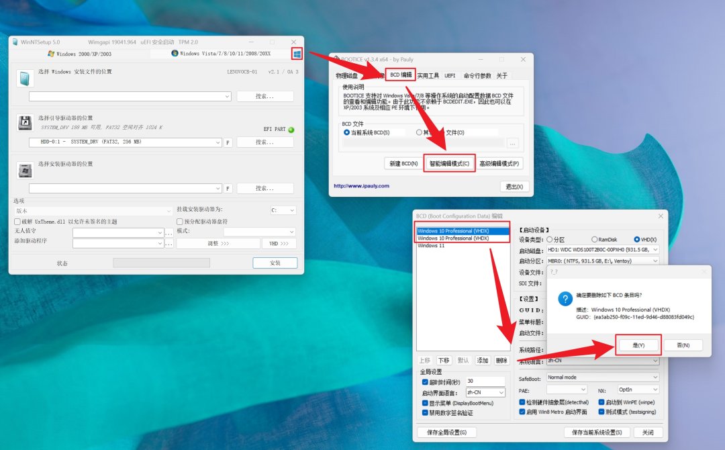The width and height of the screenshot is (725, 450).
Task: Click the blue question mark dialog icon
Action: coord(565,298)
